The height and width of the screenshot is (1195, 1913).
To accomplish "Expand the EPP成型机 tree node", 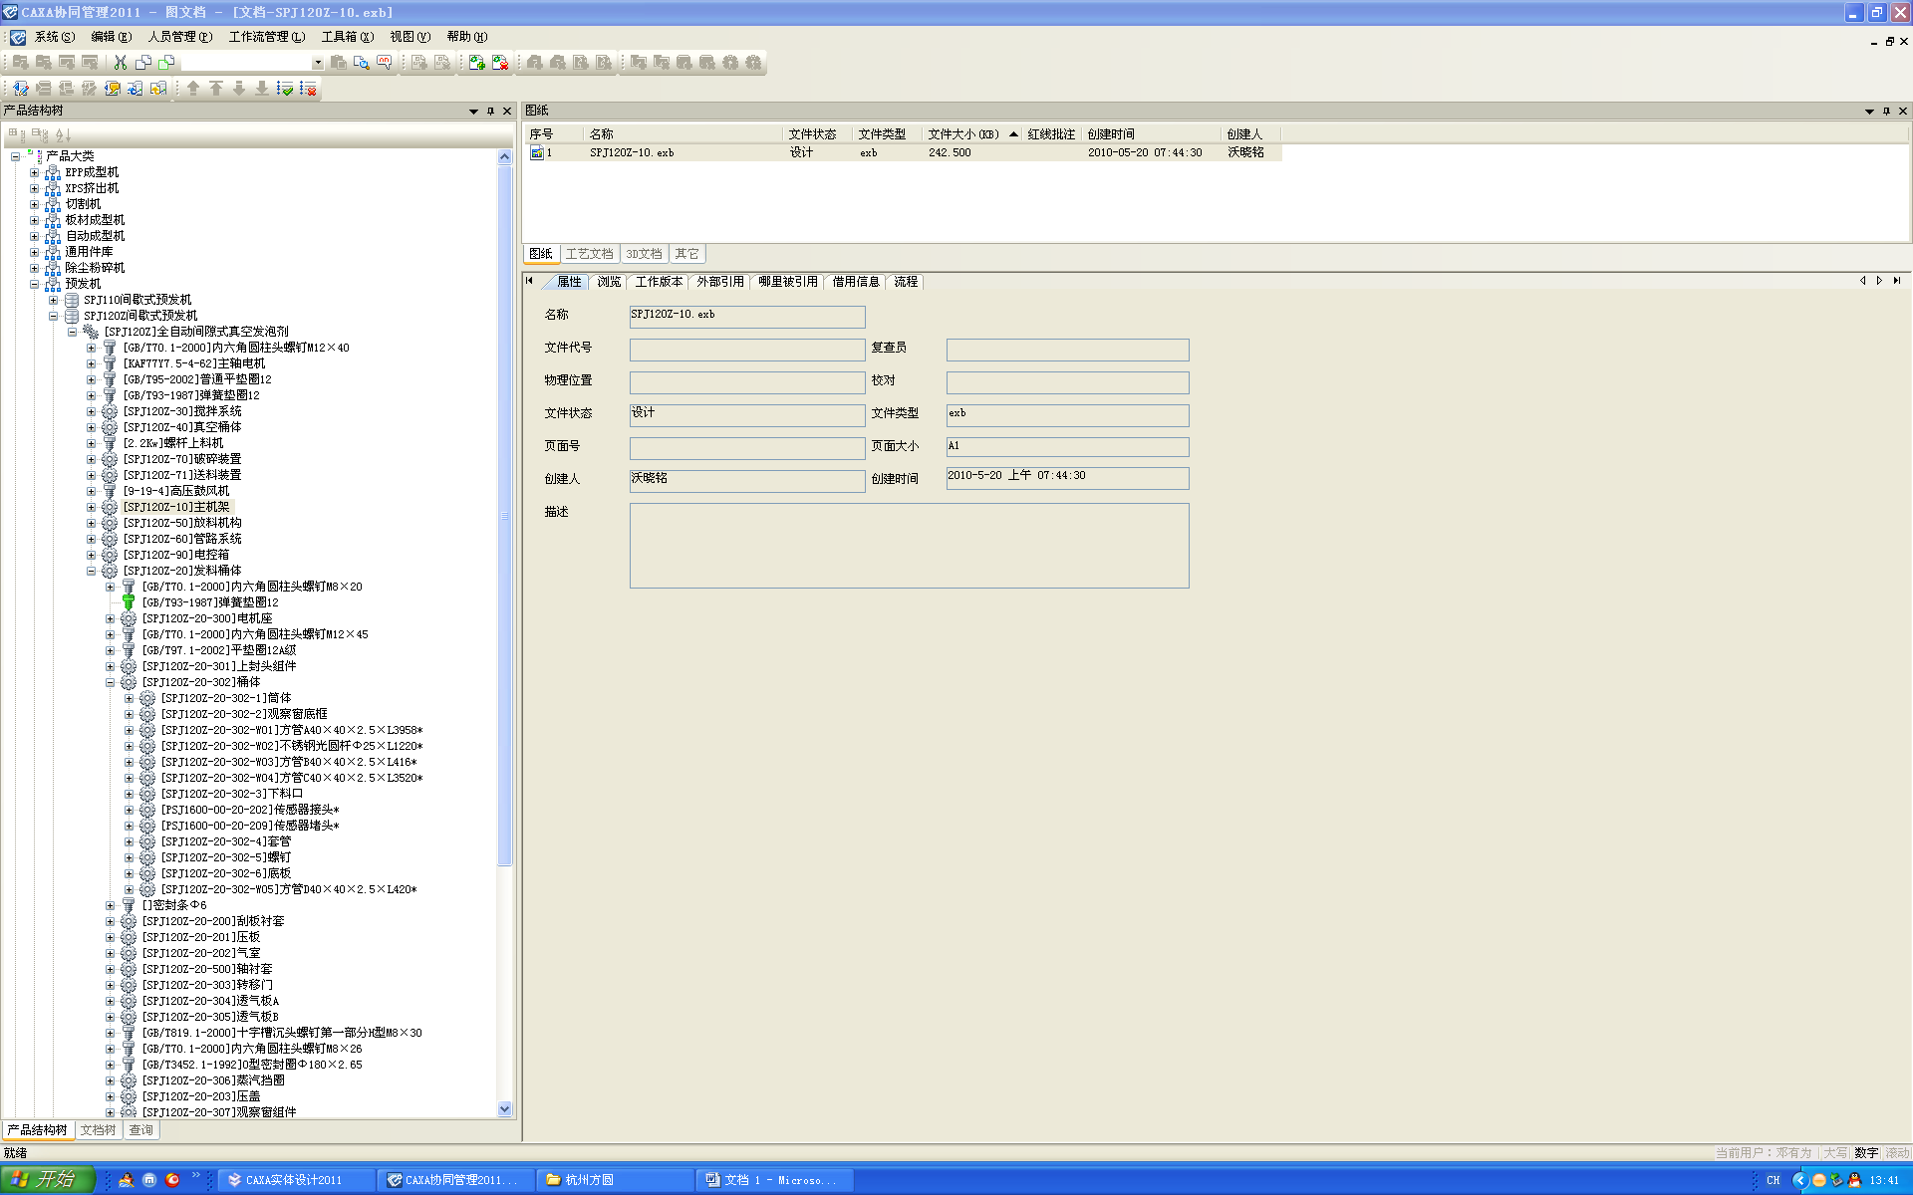I will pos(34,172).
